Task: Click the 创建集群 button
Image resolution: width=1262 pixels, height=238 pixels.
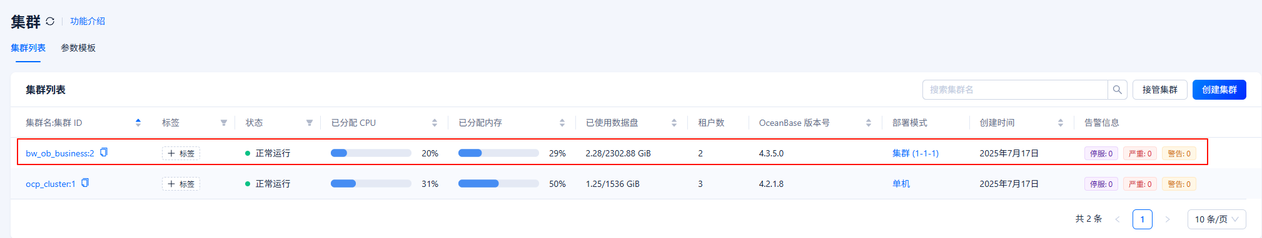Action: 1219,90
